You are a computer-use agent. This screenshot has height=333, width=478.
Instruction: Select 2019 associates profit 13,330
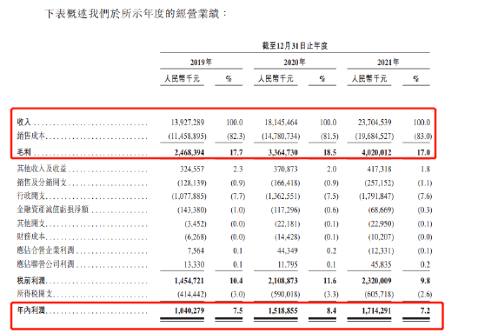tap(194, 264)
